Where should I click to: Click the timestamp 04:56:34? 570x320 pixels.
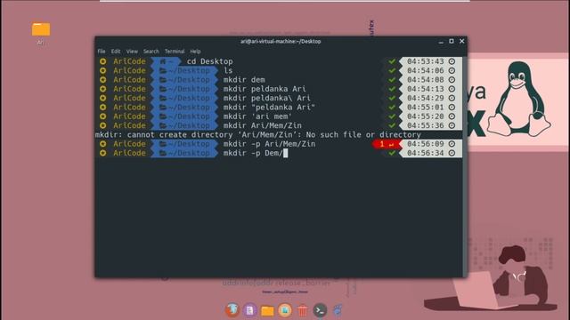click(426, 153)
